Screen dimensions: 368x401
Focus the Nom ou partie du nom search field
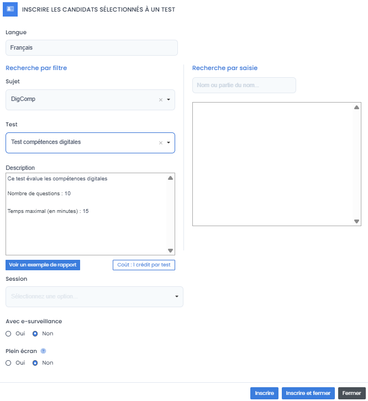[244, 85]
